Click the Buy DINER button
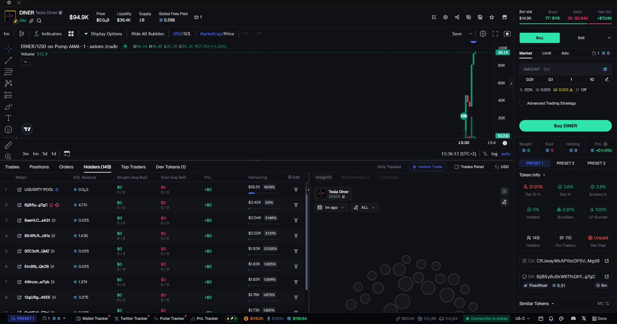The height and width of the screenshot is (324, 617). (565, 126)
